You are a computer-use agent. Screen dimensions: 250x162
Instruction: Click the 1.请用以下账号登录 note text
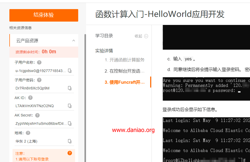[32, 159]
